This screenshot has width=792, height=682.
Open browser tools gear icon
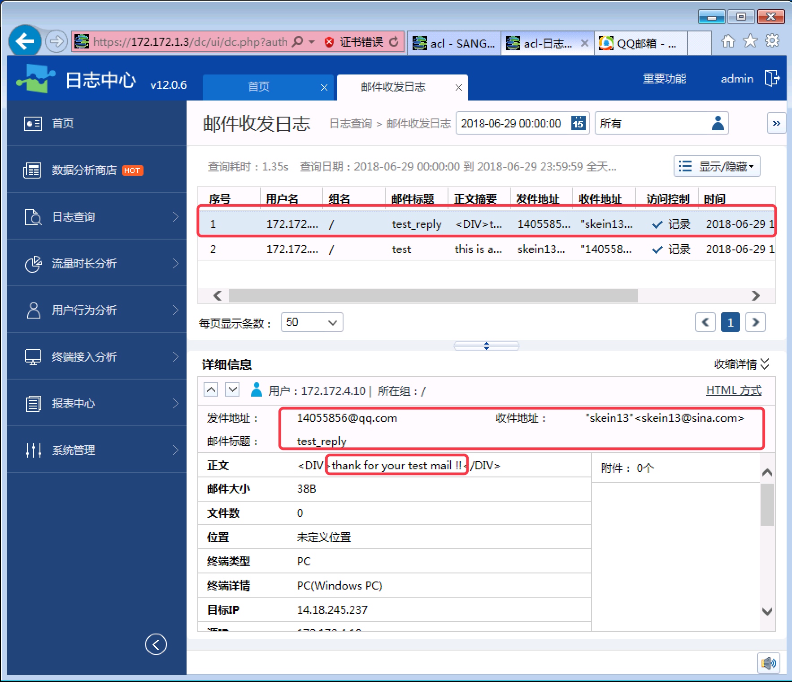(772, 41)
